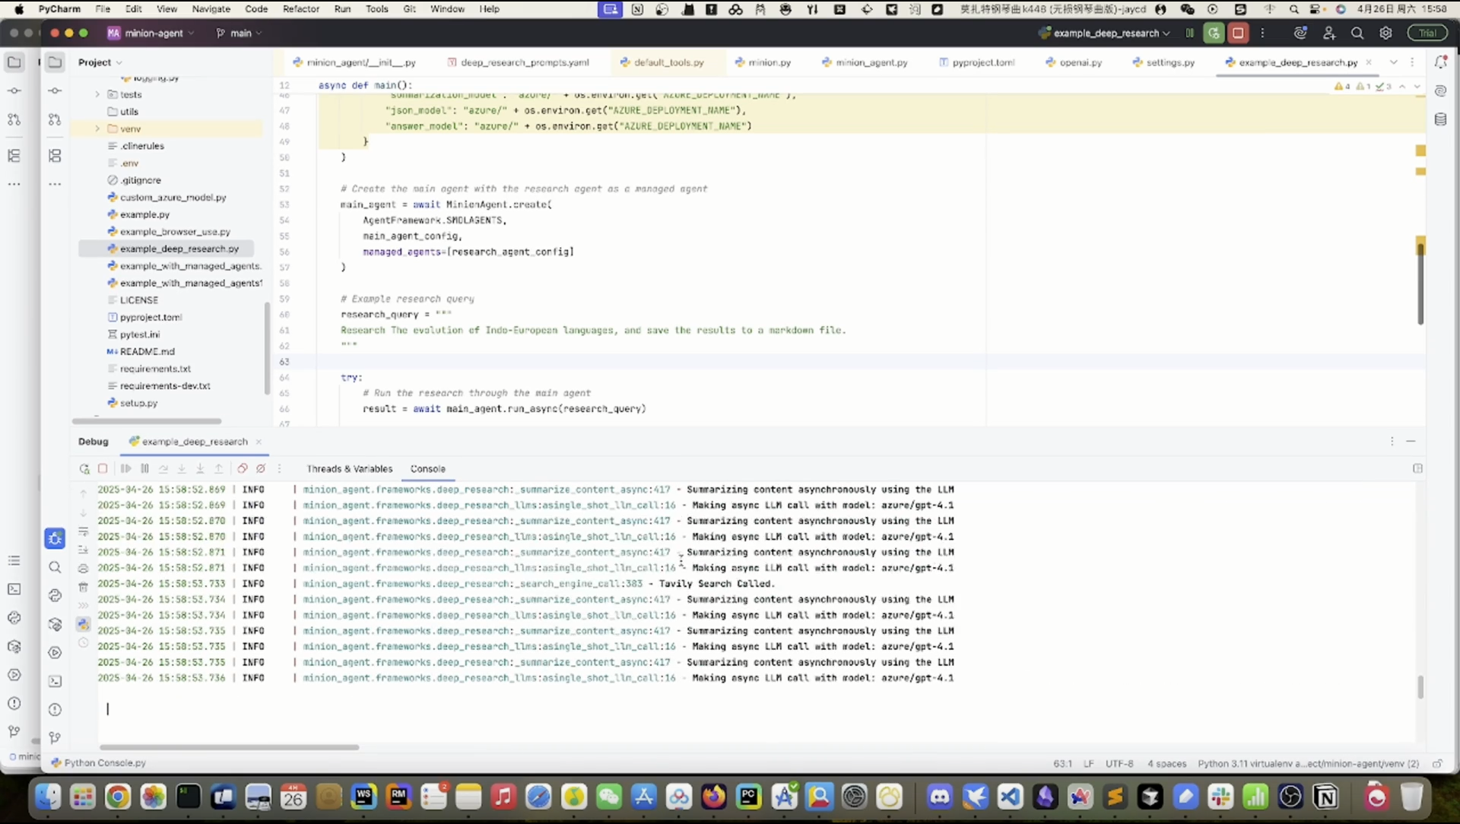Mute breakpoints in debug toolbar
Viewport: 1460px width, 824px height.
coord(261,469)
